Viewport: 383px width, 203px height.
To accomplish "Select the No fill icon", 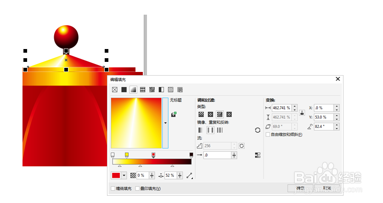I will 114,90.
